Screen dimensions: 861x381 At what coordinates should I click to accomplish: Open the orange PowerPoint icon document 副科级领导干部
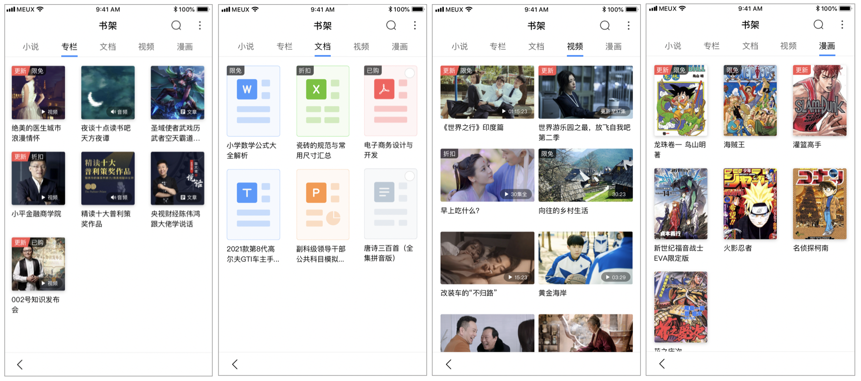point(323,204)
